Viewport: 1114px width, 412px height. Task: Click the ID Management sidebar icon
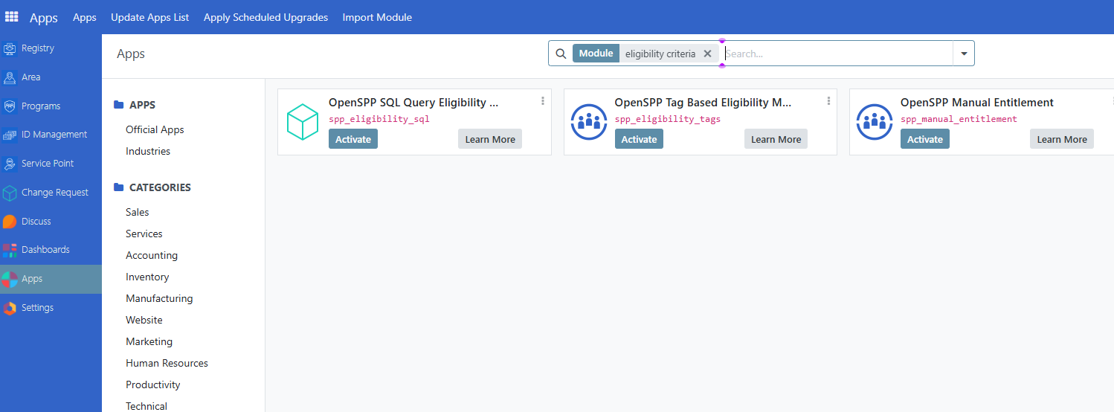[10, 135]
